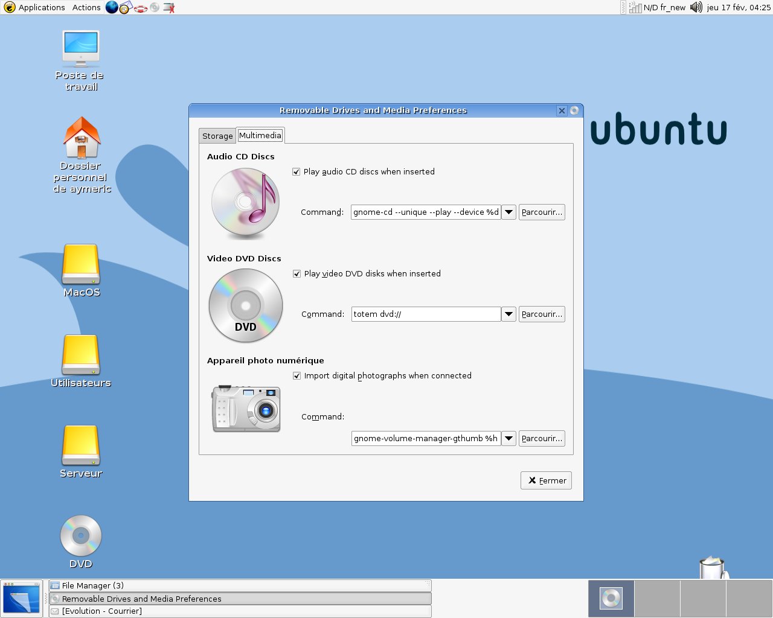This screenshot has height=618, width=773.
Task: Open the Applications menu
Action: tap(42, 7)
